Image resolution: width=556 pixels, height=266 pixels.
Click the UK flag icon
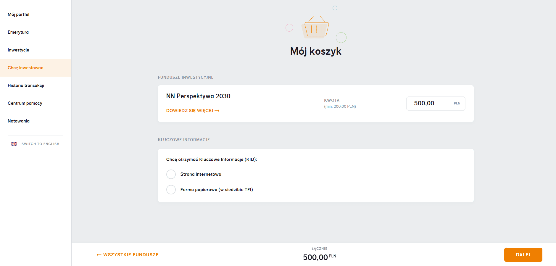click(14, 144)
